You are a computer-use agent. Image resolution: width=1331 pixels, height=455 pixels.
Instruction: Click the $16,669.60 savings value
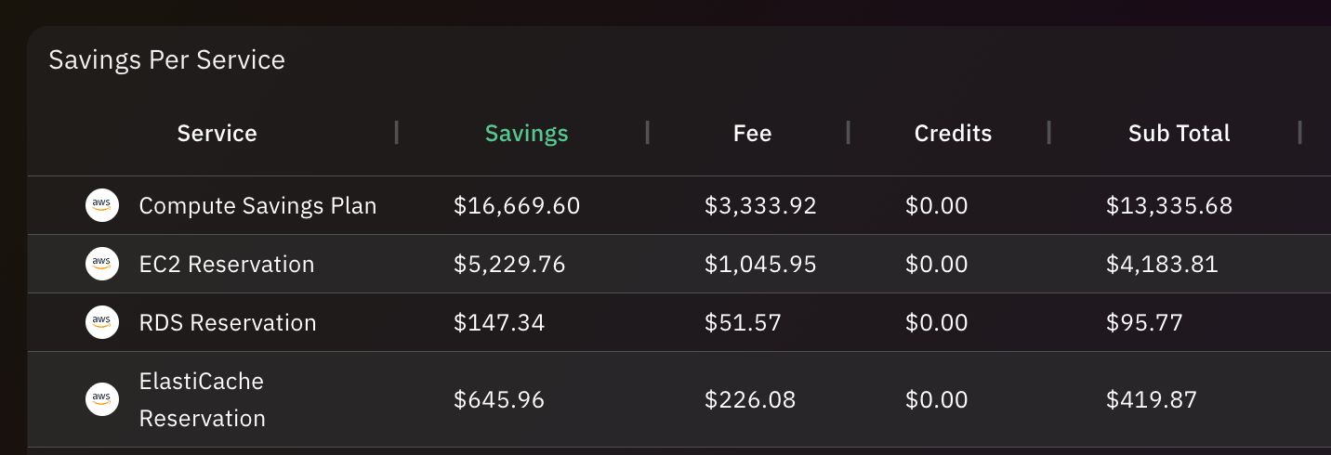click(517, 205)
